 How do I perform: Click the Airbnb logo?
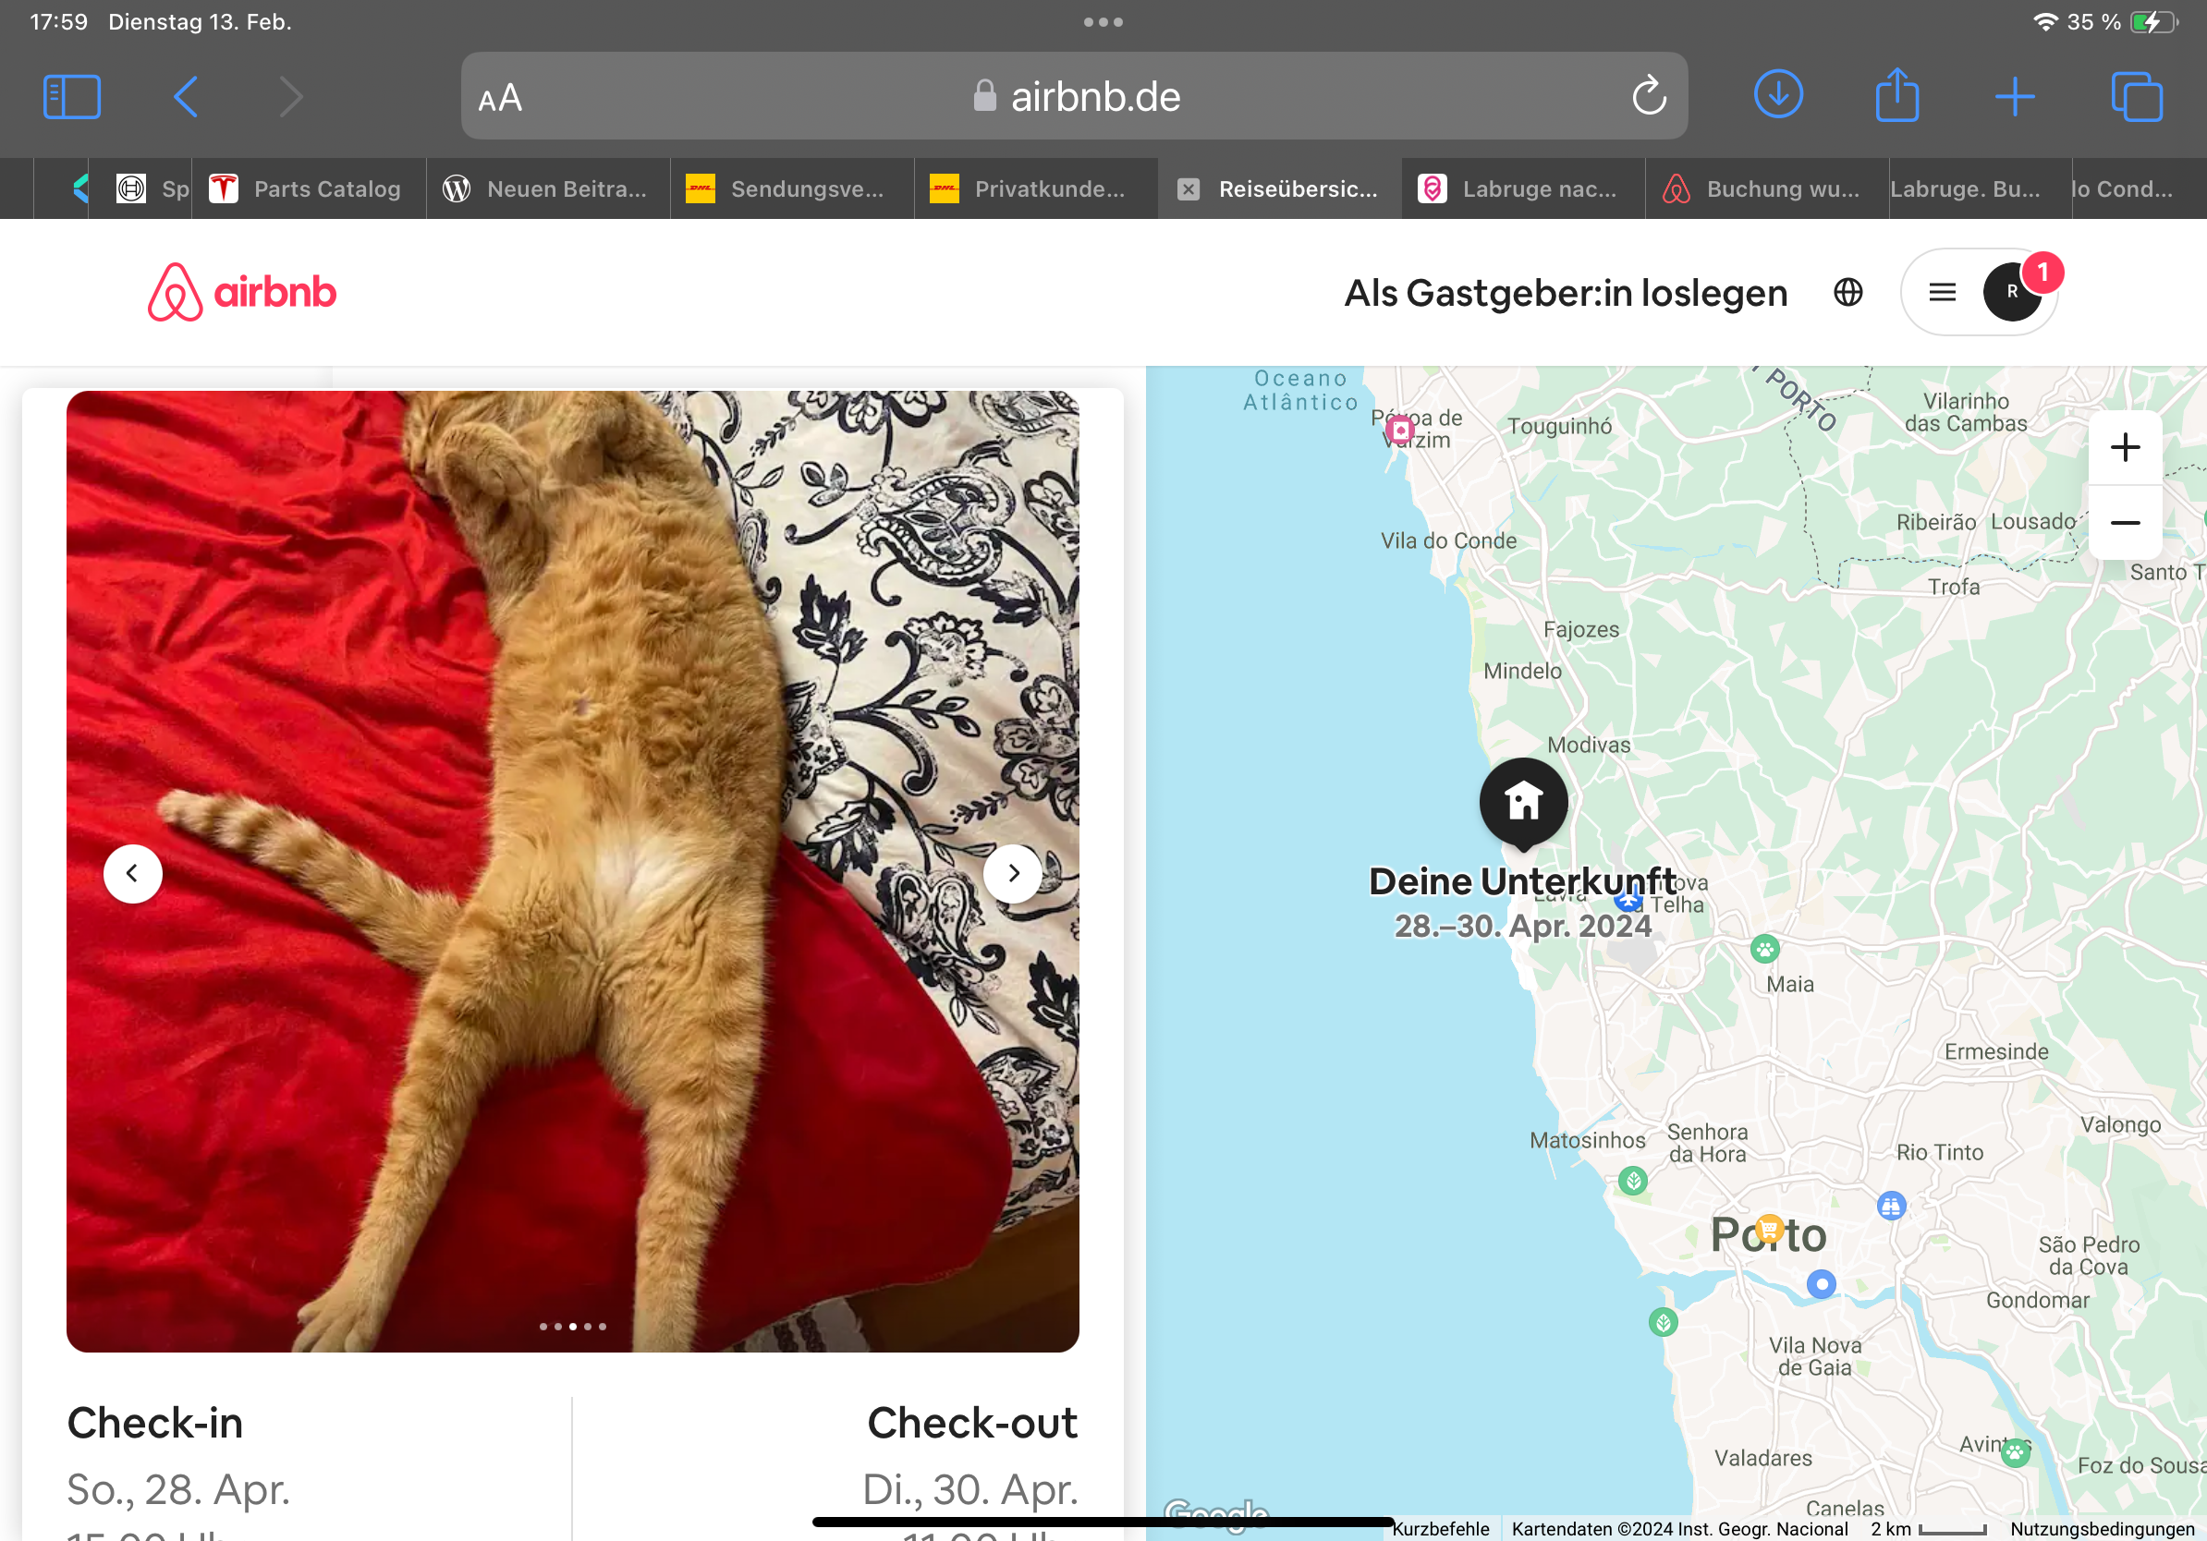(242, 292)
